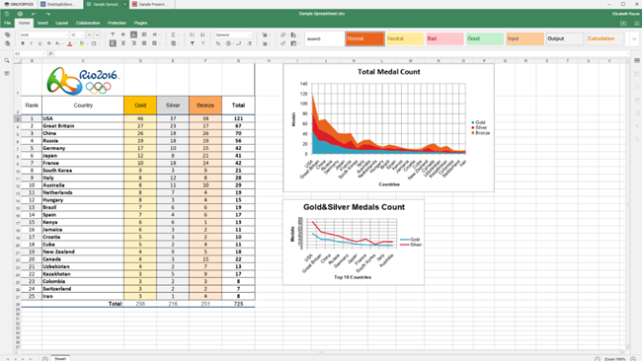Click the Wrap Text icon

[144, 35]
